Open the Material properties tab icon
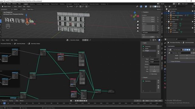 tap(165, 84)
